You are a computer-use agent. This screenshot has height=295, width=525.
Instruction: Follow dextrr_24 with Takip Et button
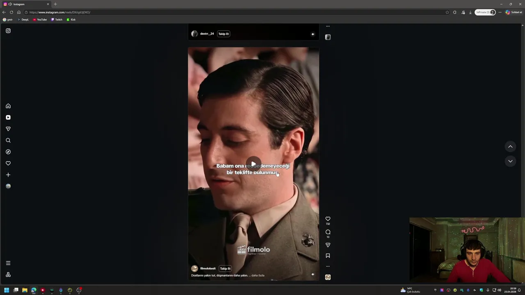click(x=224, y=34)
